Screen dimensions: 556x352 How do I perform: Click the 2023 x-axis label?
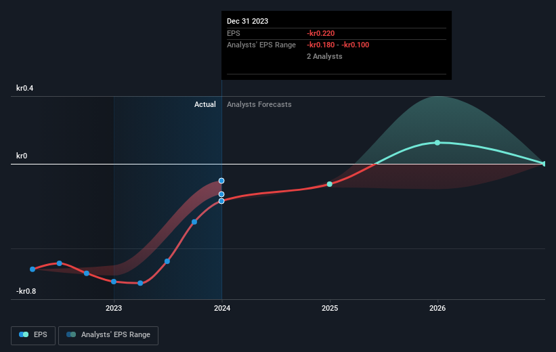click(x=114, y=308)
